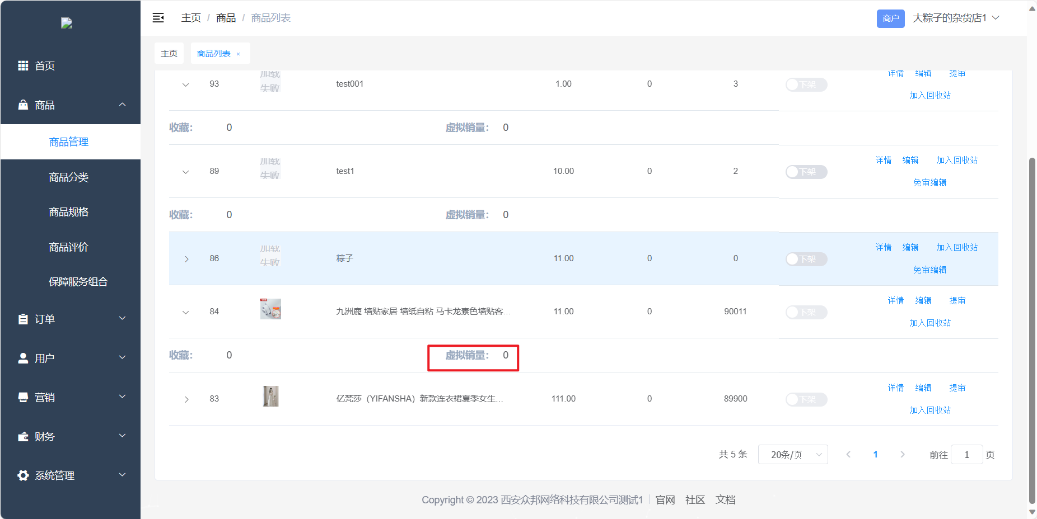
Task: Collapse the expanded row of product 93
Action: click(186, 84)
